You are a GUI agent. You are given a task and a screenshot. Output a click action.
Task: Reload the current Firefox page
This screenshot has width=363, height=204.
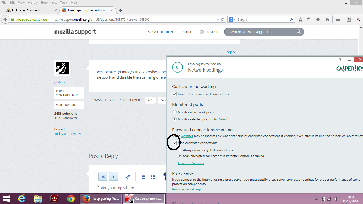(223, 19)
